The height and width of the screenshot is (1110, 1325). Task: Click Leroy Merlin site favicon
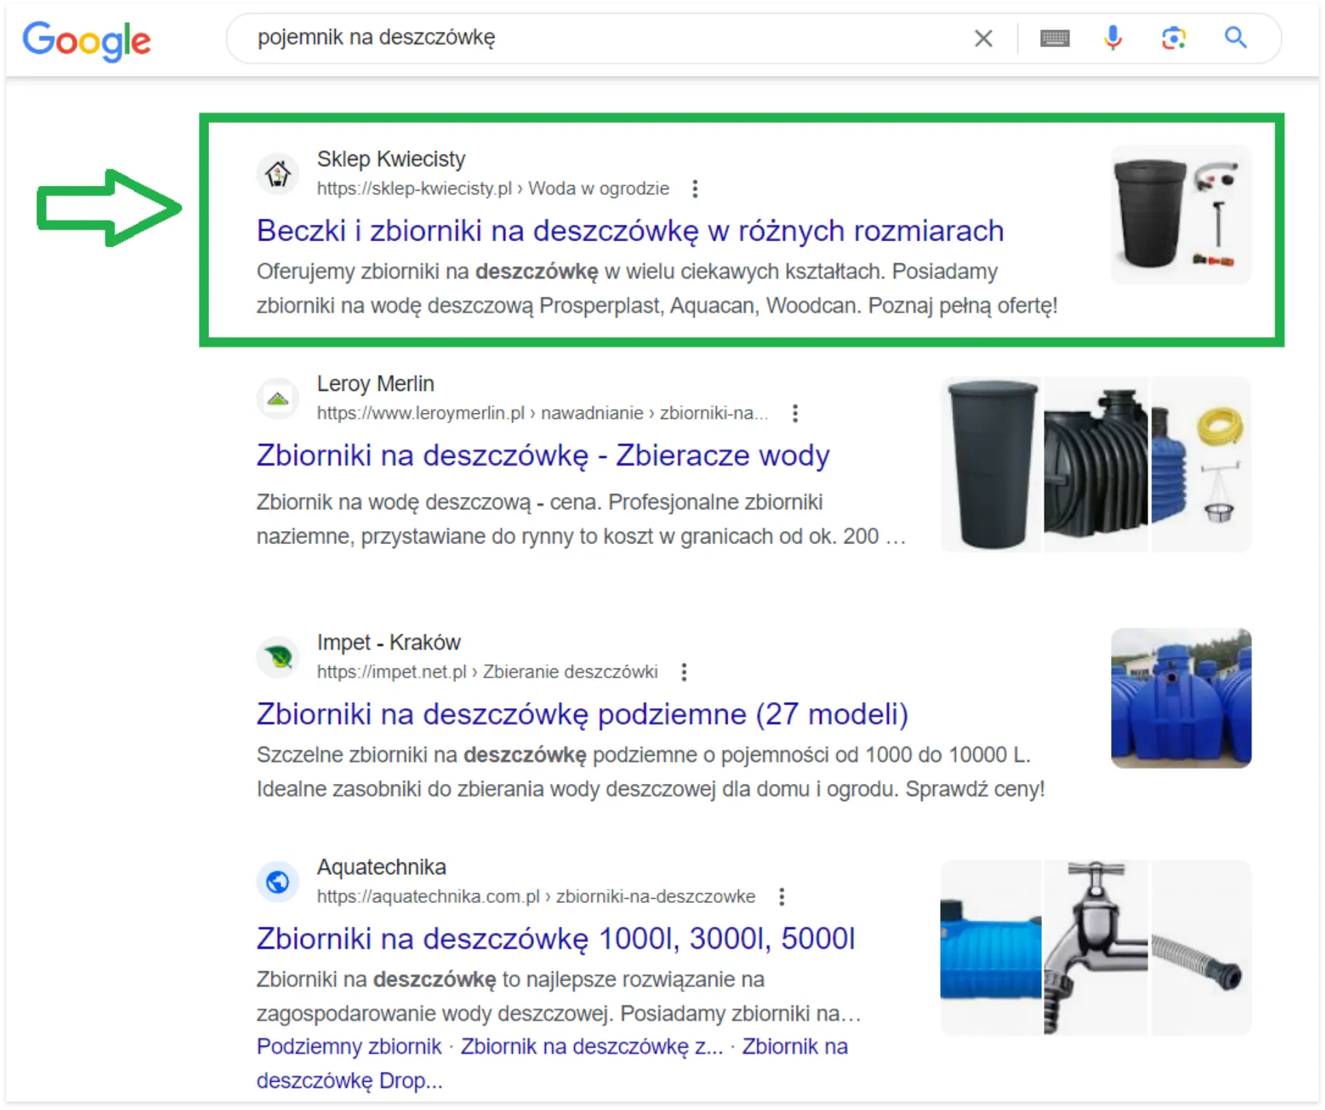[278, 398]
